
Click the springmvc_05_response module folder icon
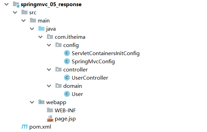point(16,4)
